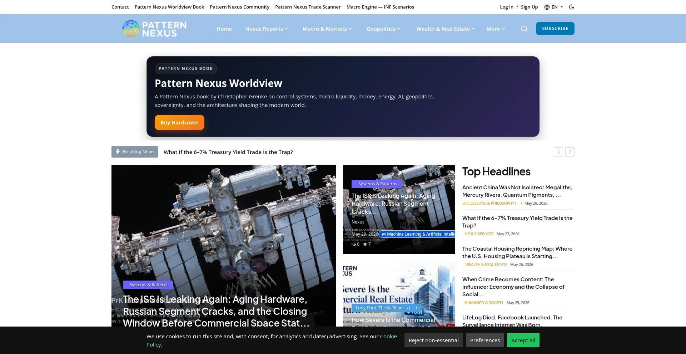Open the search magnifier icon
The width and height of the screenshot is (686, 354).
click(524, 29)
